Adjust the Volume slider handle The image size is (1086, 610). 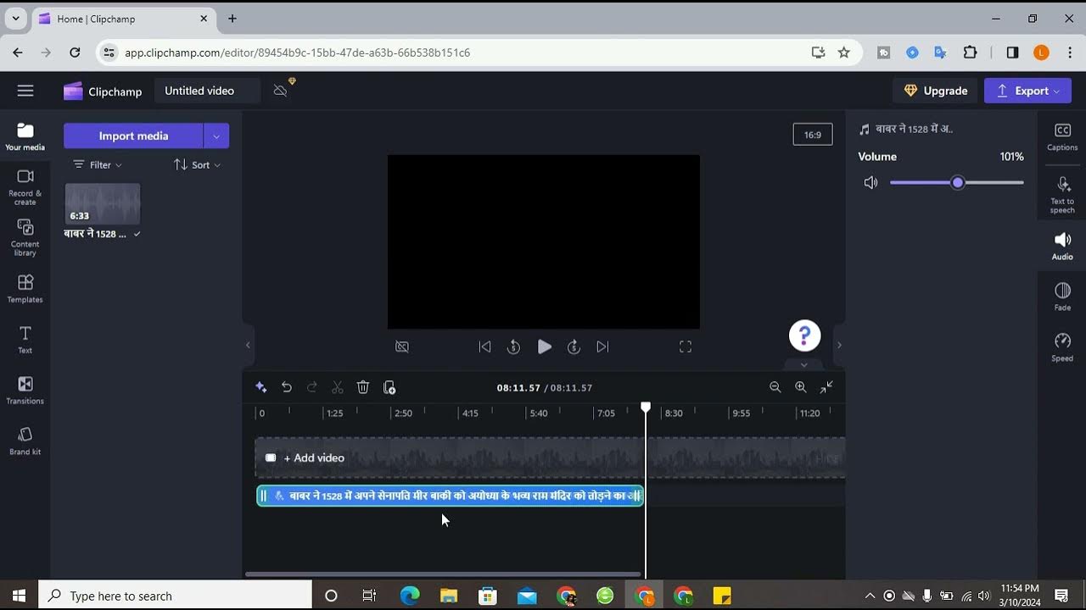[958, 183]
